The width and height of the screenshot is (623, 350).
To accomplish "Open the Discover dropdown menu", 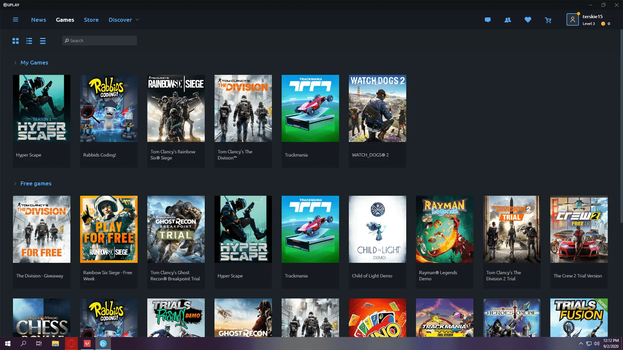I will [x=124, y=20].
